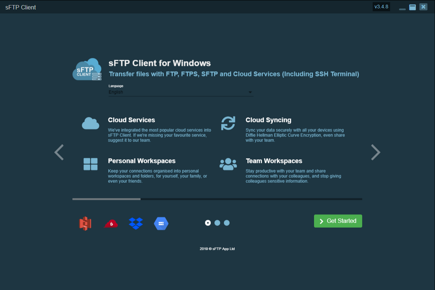This screenshot has height=290, width=435.
Task: Select the Backblaze flame service icon
Action: pos(111,223)
